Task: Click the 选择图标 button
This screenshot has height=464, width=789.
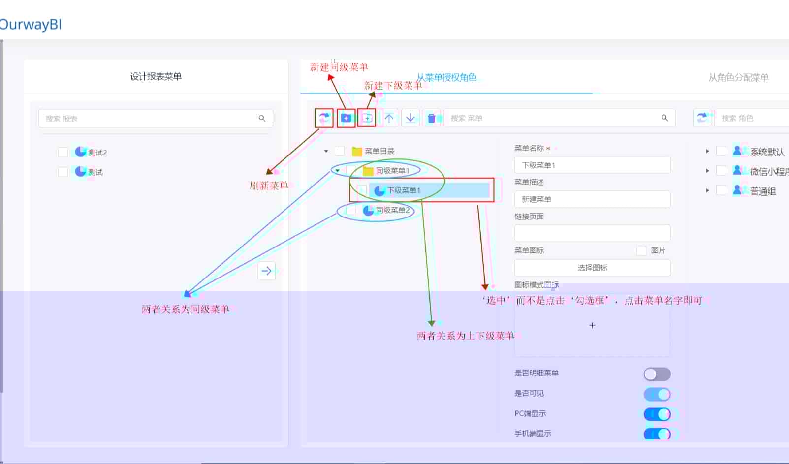Action: 592,268
